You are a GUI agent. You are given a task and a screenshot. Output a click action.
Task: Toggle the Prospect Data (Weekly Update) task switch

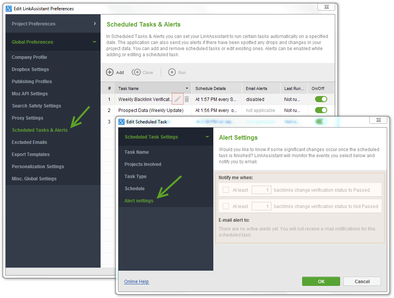coord(321,110)
